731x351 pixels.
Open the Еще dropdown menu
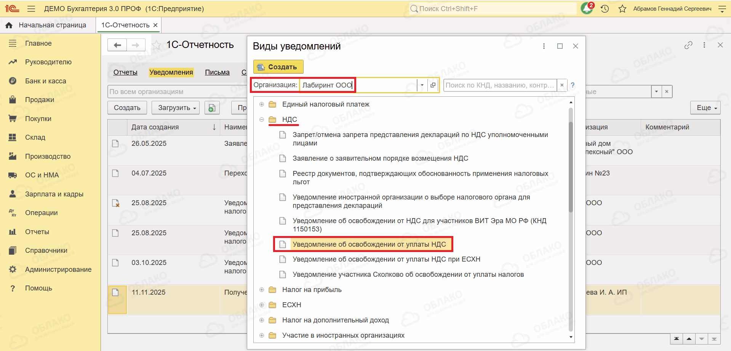[705, 108]
